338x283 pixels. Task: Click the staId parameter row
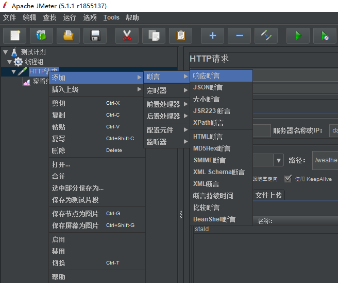coord(266,229)
